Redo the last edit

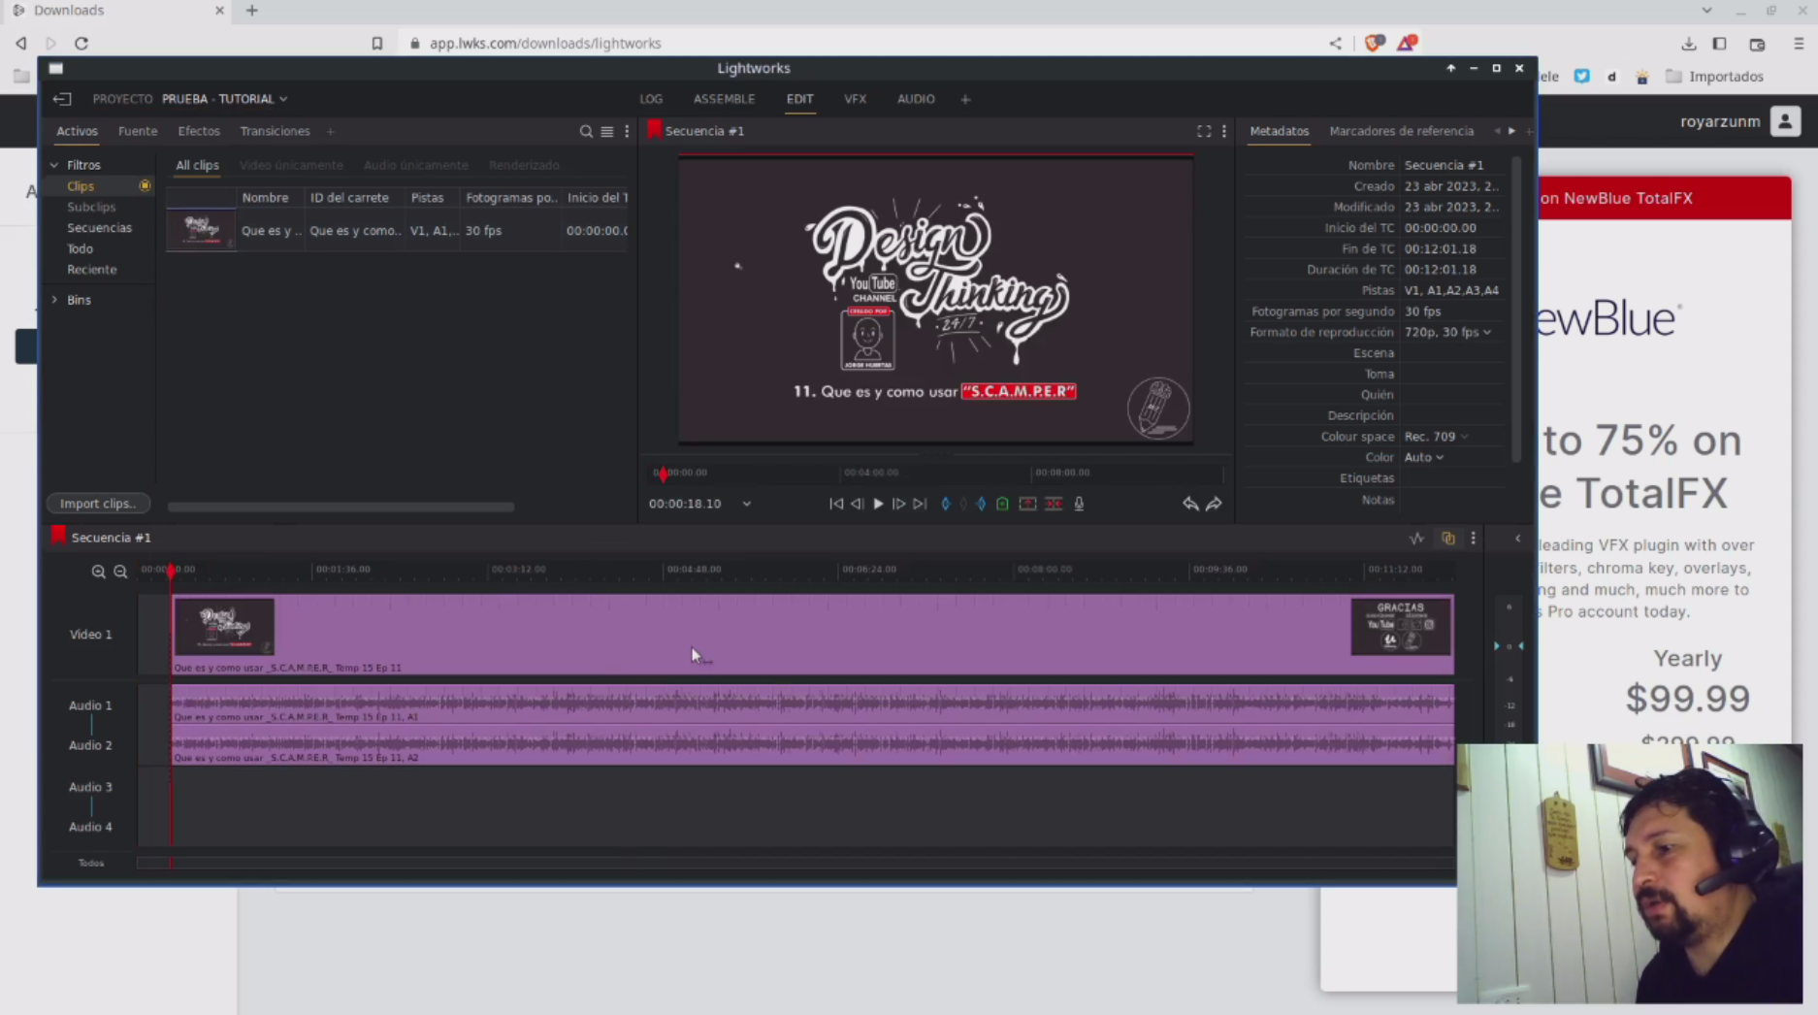click(1214, 504)
